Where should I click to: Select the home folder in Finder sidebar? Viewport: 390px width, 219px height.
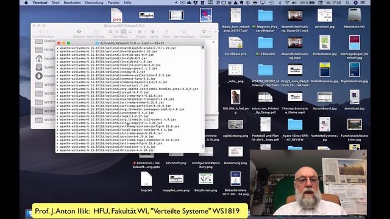[45, 58]
